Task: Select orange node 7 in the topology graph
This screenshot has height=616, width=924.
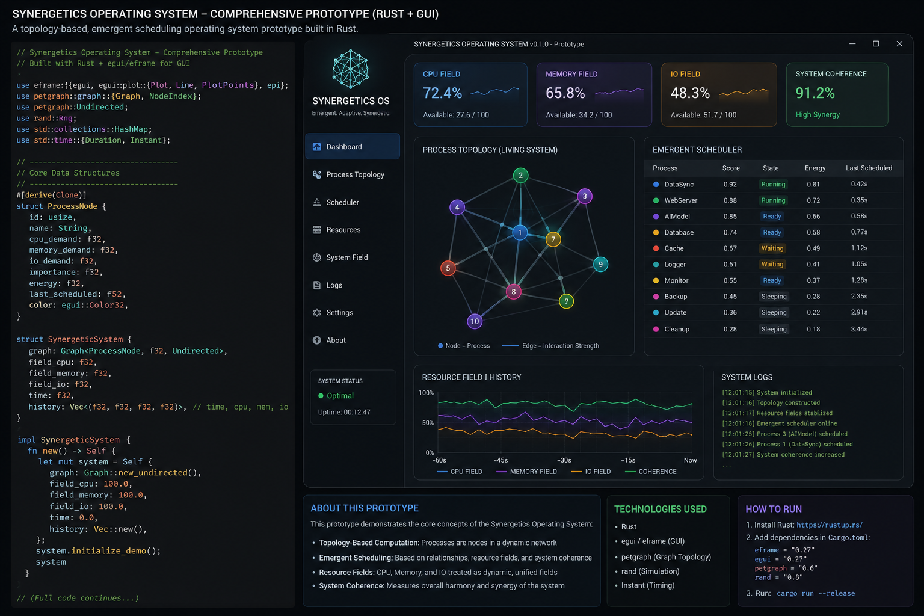Action: point(553,239)
